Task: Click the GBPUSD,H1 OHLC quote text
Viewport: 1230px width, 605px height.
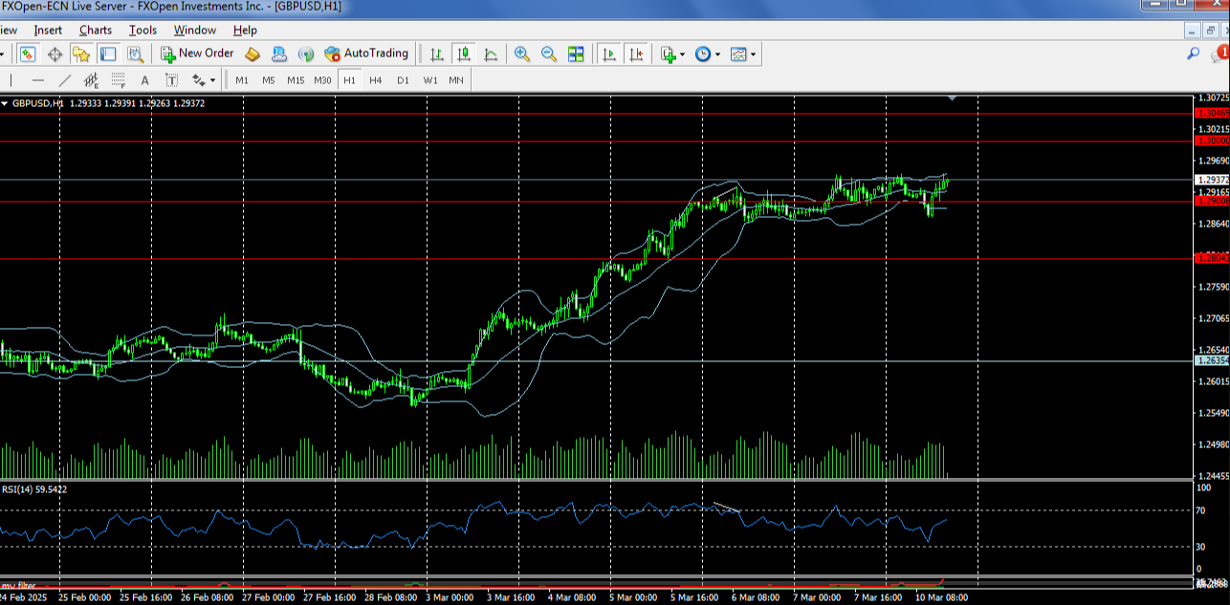Action: (108, 103)
